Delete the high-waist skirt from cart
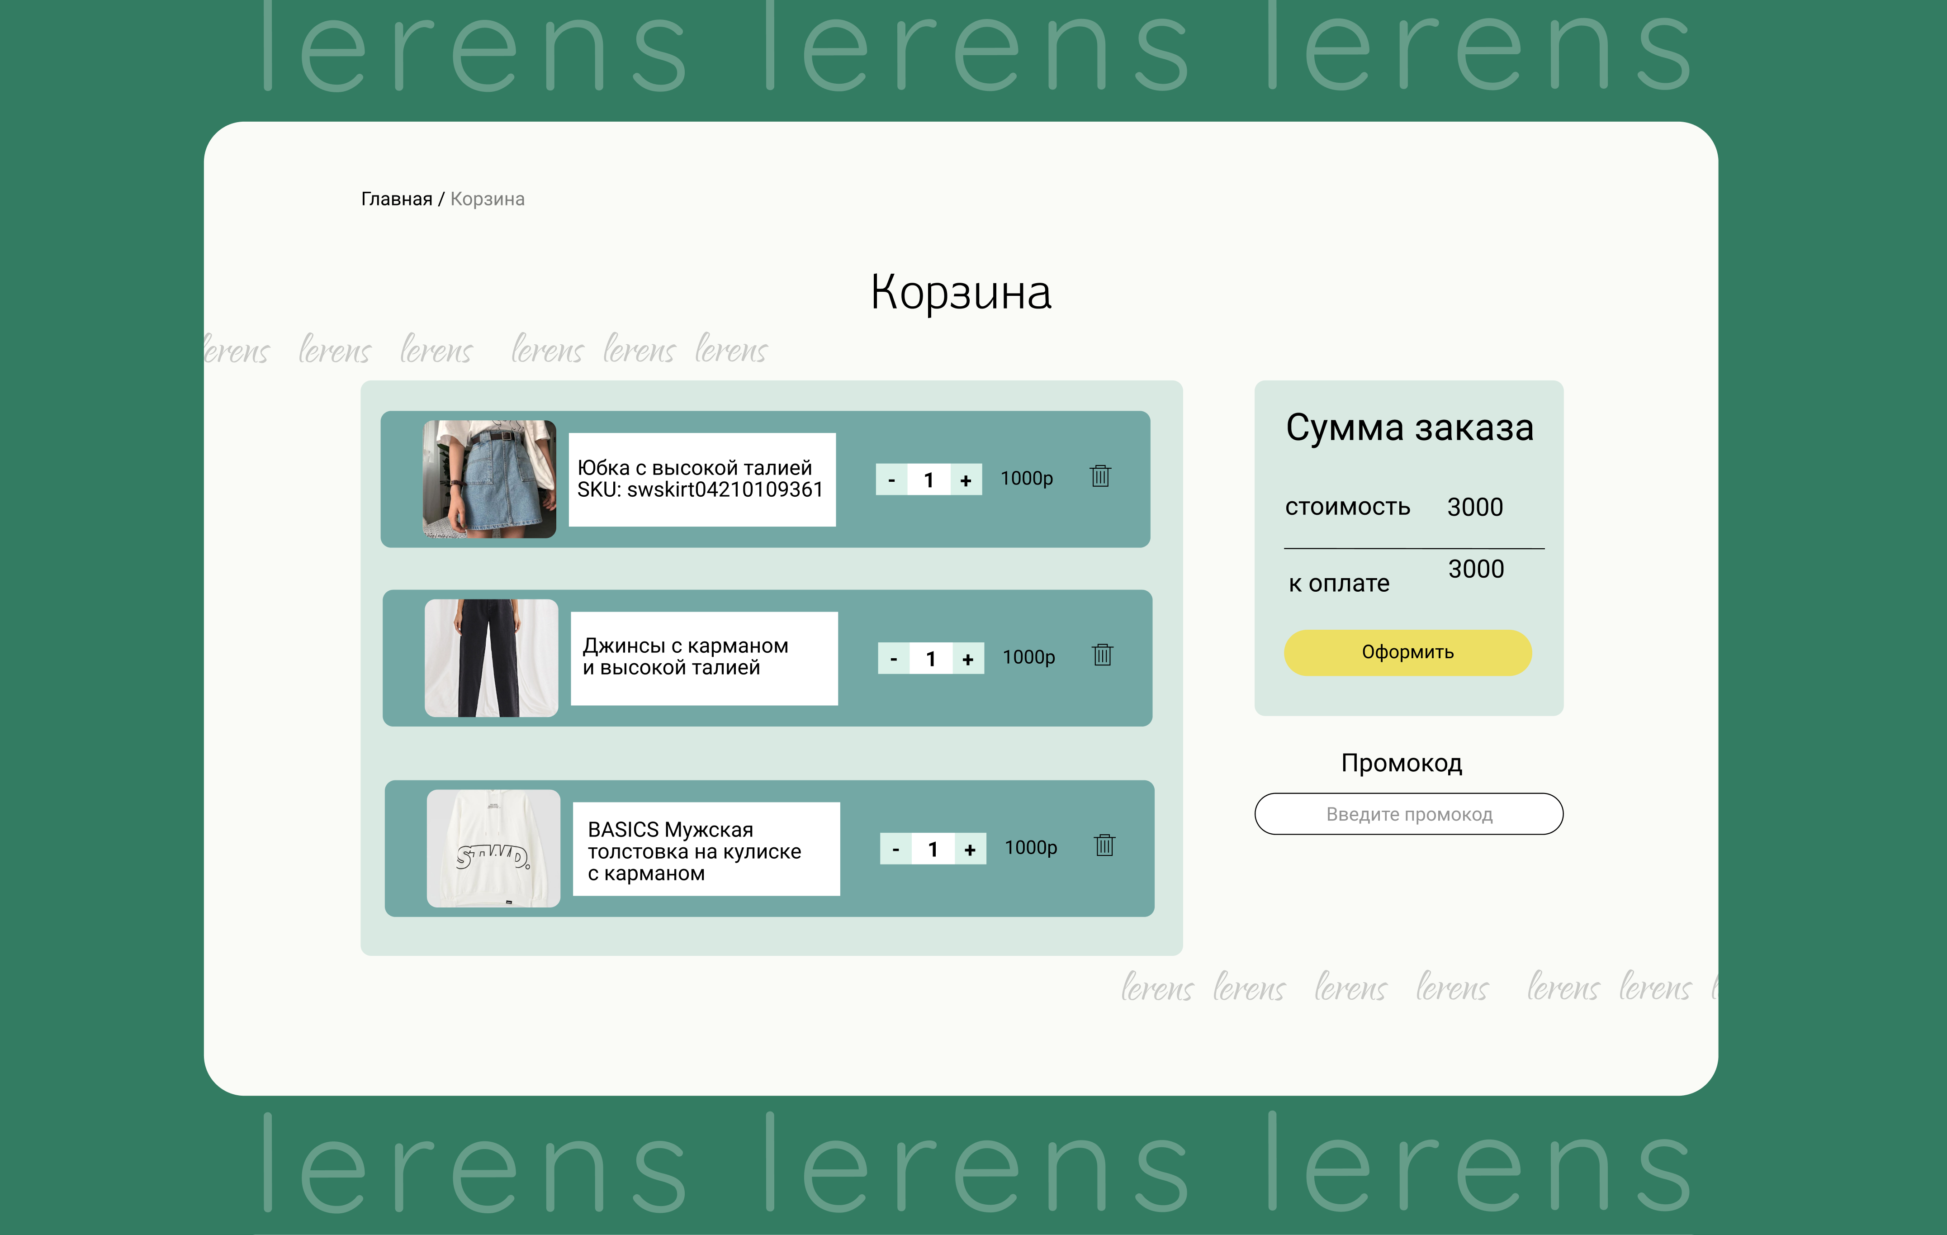The height and width of the screenshot is (1235, 1947). pyautogui.click(x=1100, y=476)
